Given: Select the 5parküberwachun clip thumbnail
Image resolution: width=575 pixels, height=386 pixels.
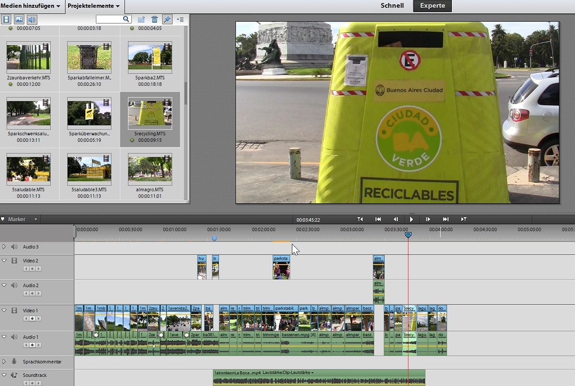Looking at the screenshot, I should [x=89, y=114].
